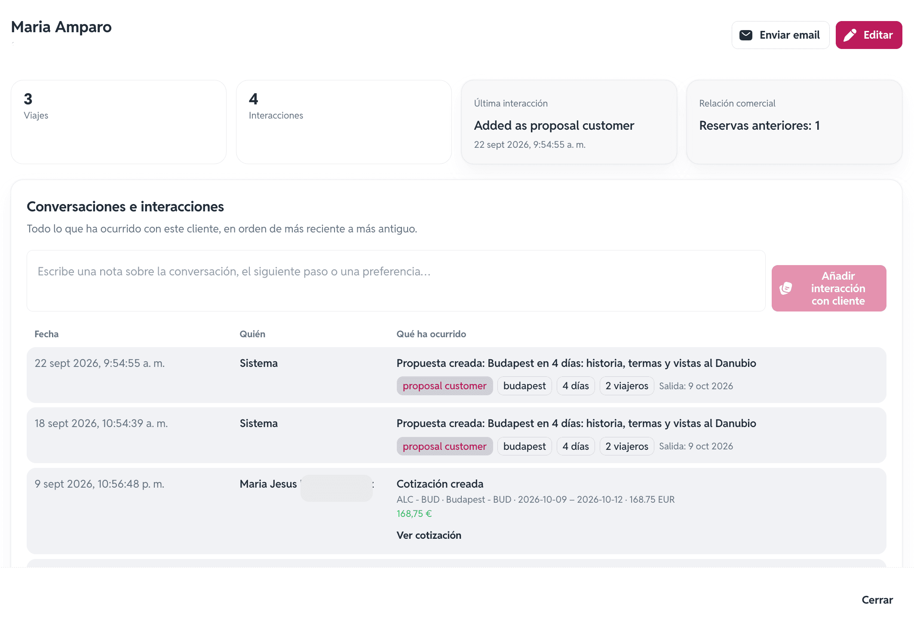Screen dimensions: 914x629
Task: Select the date 9 sept 2026, 10:56:48 p. m.
Action: (x=99, y=484)
